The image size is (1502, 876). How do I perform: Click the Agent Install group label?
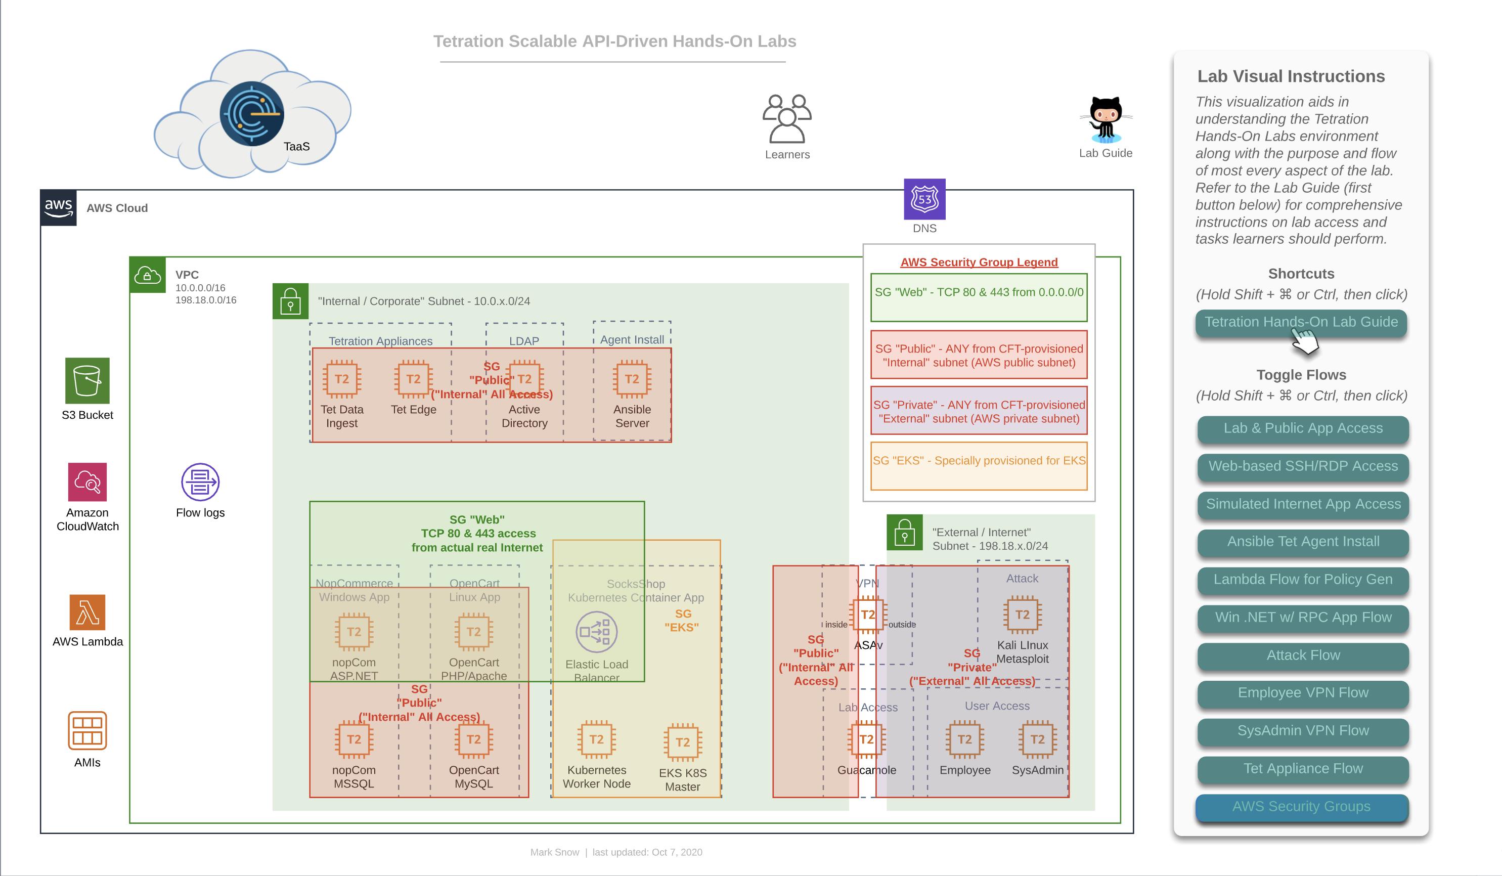(632, 340)
